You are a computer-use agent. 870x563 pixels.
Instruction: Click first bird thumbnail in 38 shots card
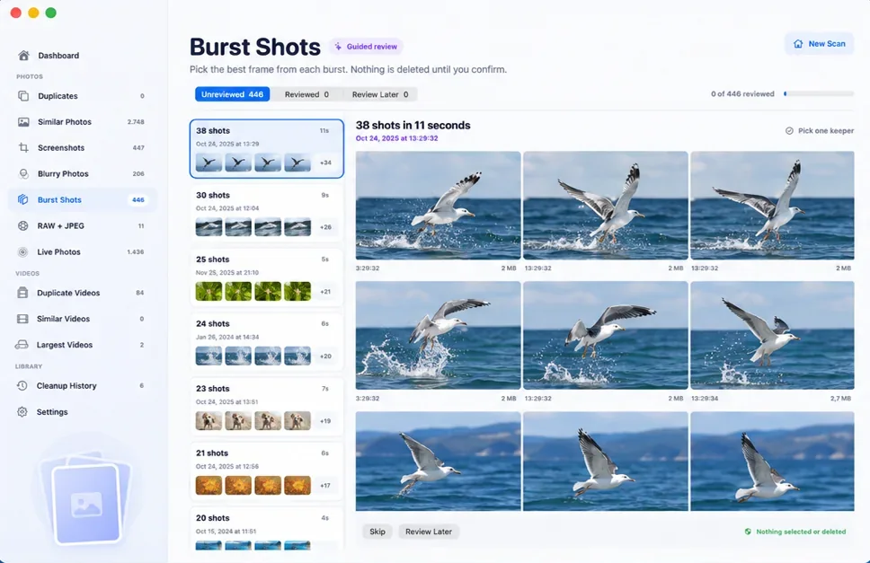209,163
